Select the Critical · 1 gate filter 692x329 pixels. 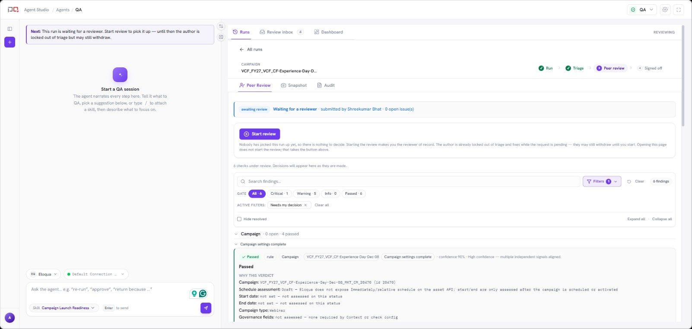click(279, 193)
